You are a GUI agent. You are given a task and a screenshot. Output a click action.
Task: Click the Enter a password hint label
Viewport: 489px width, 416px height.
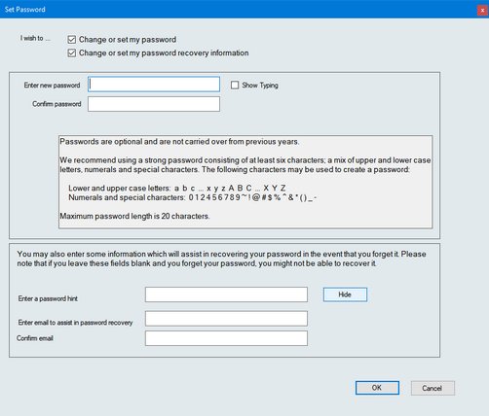pyautogui.click(x=48, y=298)
